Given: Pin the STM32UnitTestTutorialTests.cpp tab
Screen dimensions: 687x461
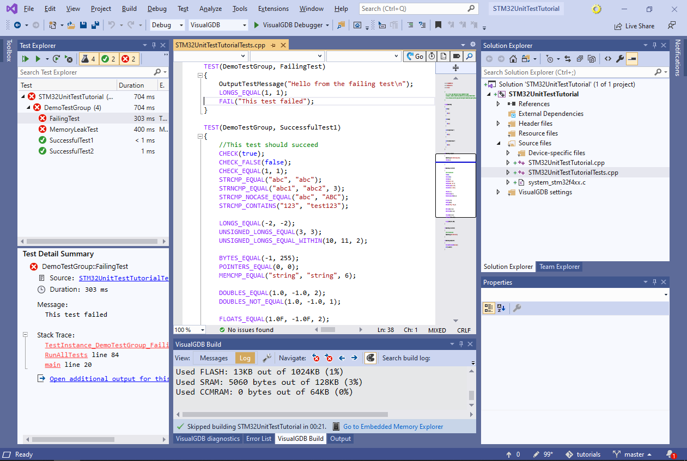Looking at the screenshot, I should 273,46.
